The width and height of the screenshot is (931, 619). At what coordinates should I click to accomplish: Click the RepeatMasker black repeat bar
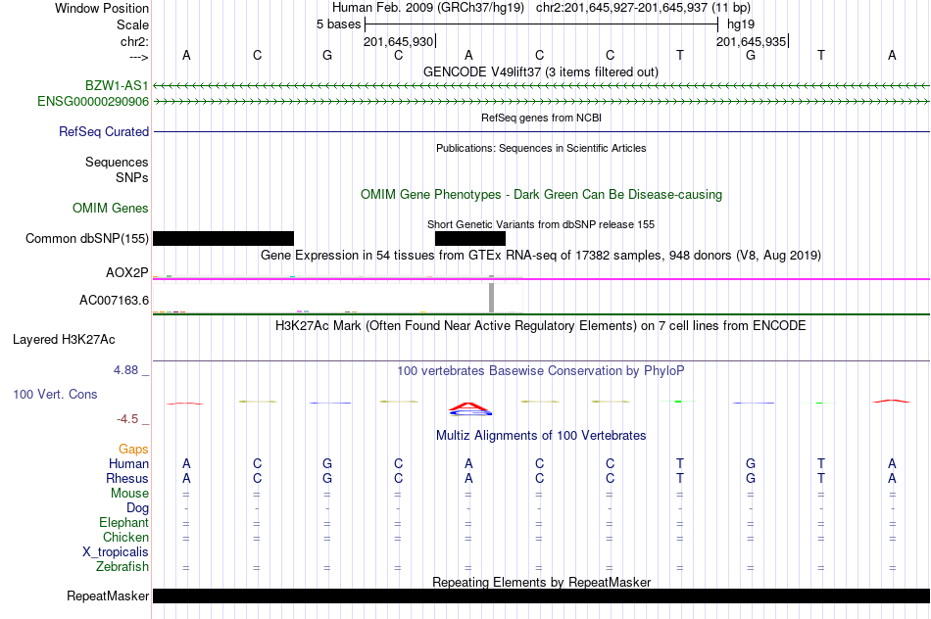pos(542,595)
